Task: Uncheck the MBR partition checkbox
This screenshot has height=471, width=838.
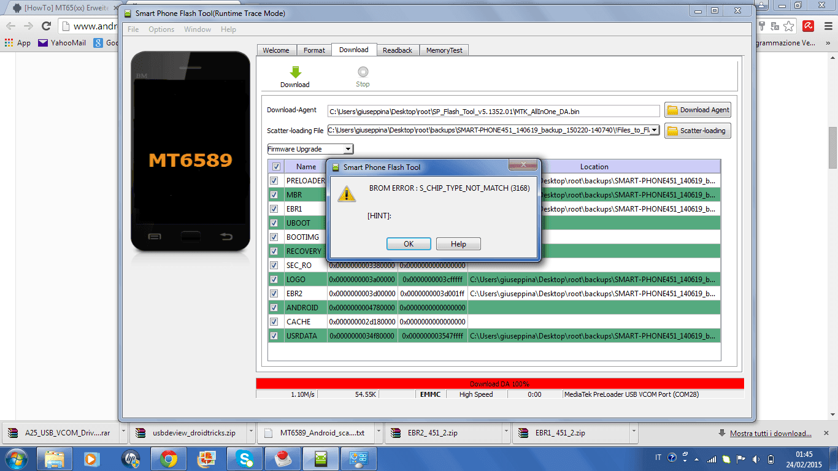Action: pos(274,195)
